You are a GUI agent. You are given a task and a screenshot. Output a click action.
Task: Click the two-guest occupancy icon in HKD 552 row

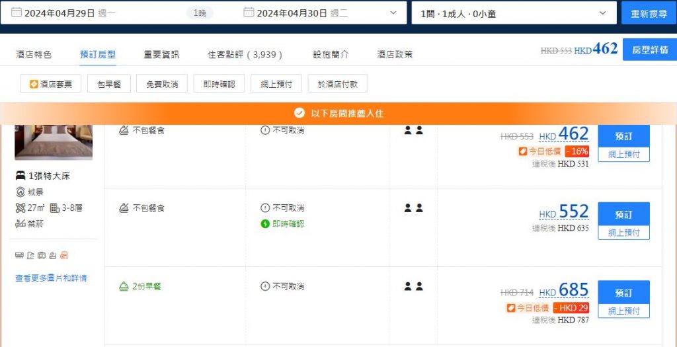tap(414, 208)
